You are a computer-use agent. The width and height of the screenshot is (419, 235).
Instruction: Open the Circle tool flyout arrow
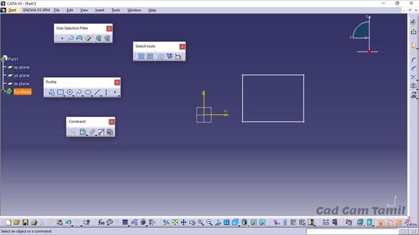click(x=73, y=96)
